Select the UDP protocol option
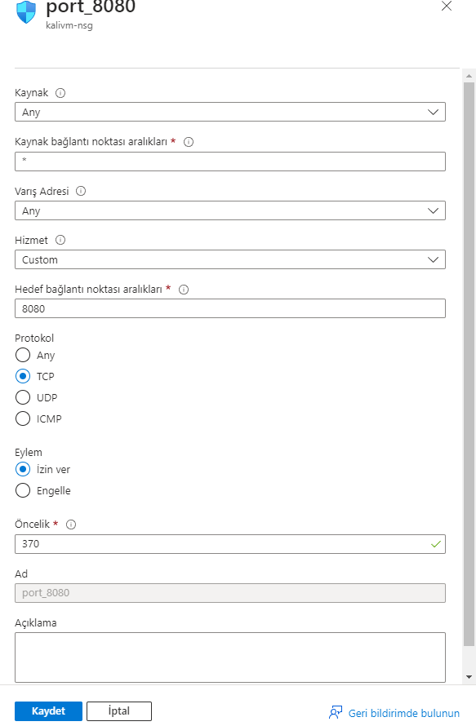The image size is (476, 726). tap(23, 397)
